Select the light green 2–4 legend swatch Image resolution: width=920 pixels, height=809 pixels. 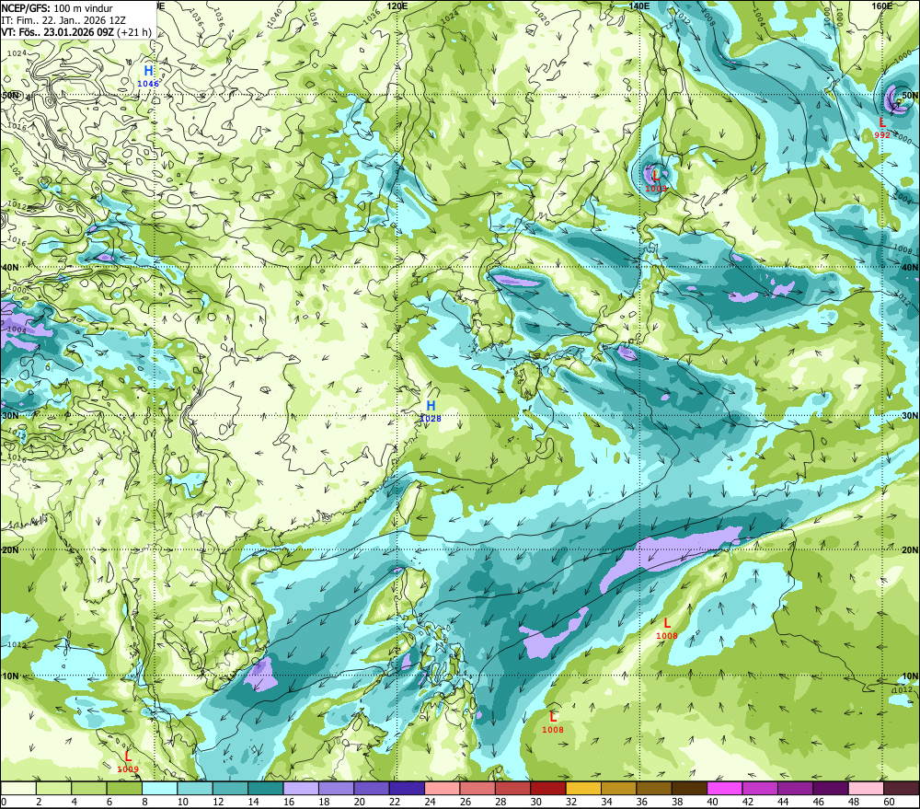[x=54, y=788]
